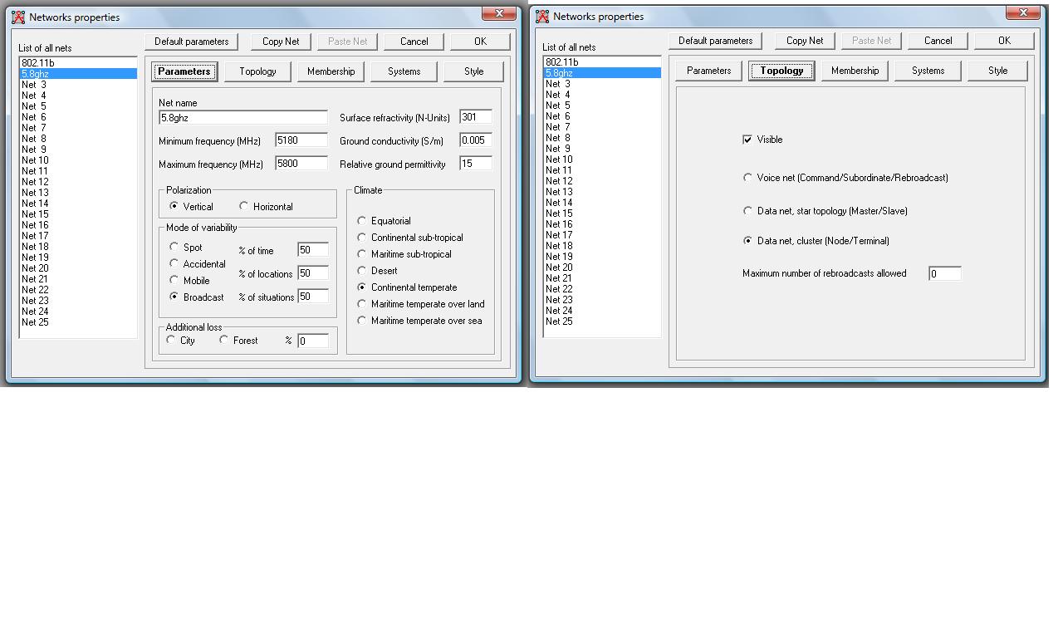Choose the Desert climate option
Viewport: 1063px width, 638px height.
pyautogui.click(x=361, y=269)
